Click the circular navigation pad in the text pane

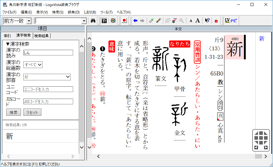click(x=261, y=138)
